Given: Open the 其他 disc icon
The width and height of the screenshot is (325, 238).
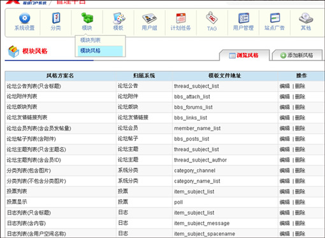Looking at the screenshot, I should pos(306,18).
